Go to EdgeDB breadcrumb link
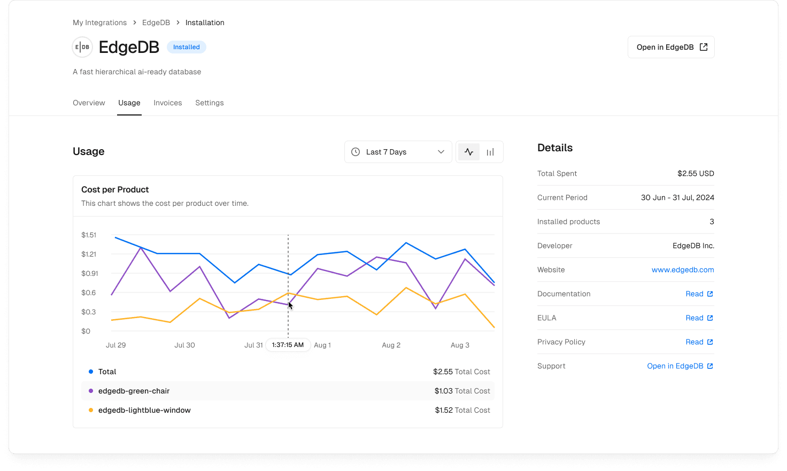 [156, 22]
